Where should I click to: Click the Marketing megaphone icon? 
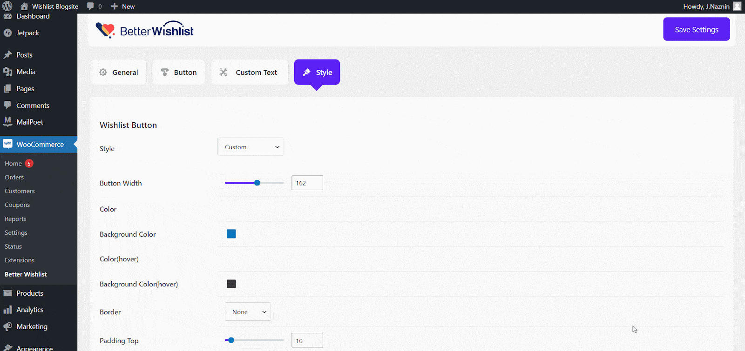7,326
